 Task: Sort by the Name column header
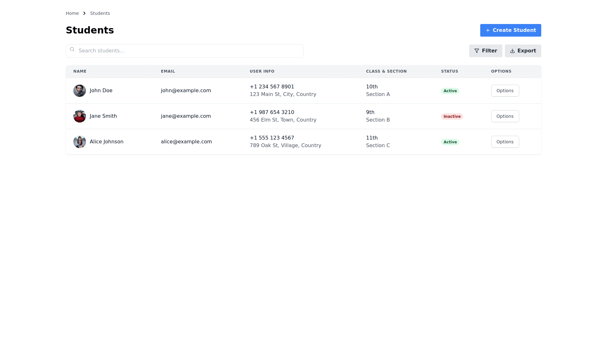[x=80, y=71]
